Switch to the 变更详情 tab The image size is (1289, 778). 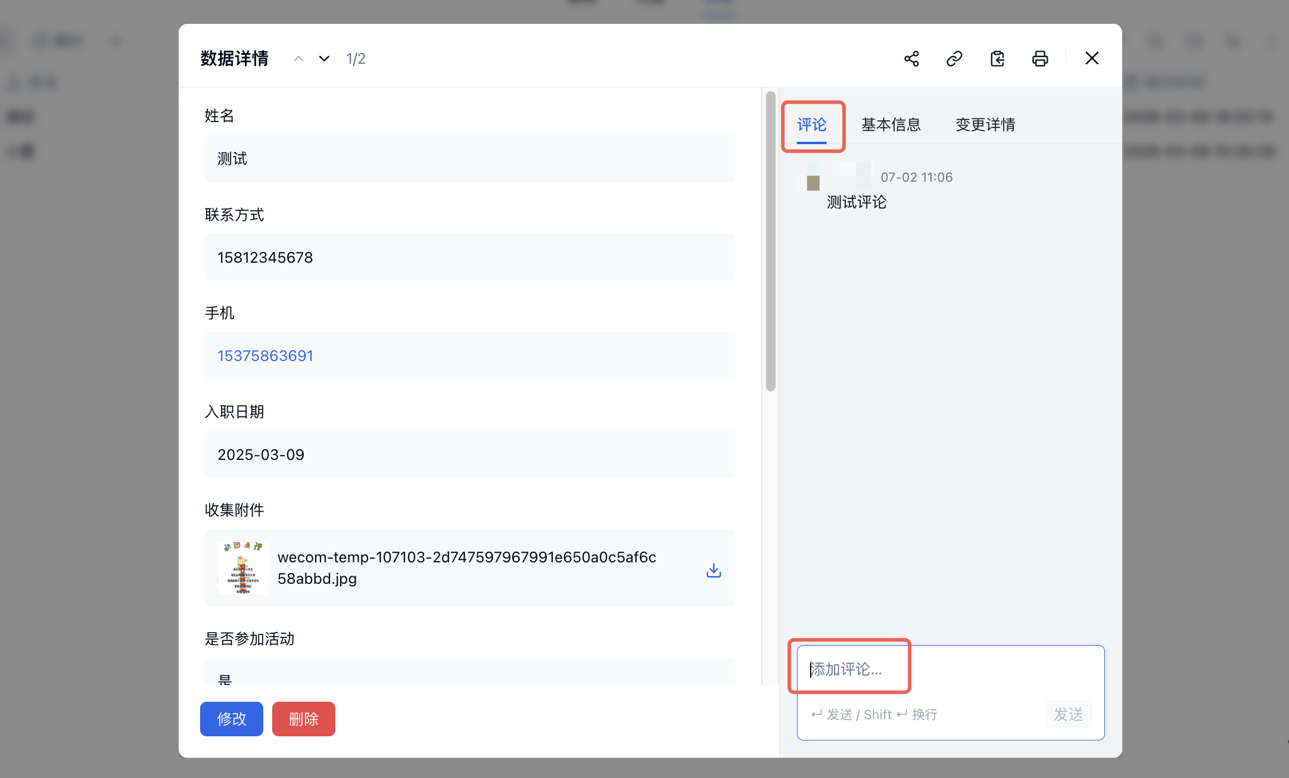pos(985,125)
